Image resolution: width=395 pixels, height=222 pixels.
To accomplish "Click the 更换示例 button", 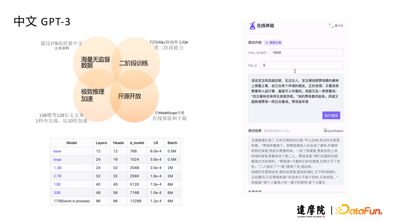I will (273, 43).
